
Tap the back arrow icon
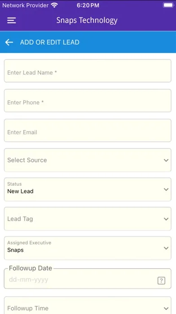[9, 42]
